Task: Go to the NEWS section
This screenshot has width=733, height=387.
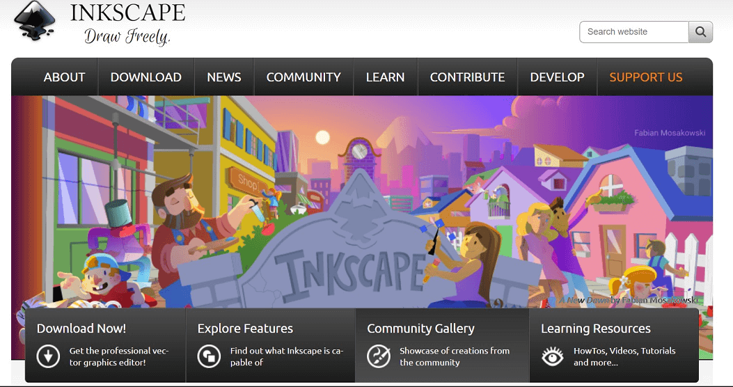Action: click(x=224, y=77)
